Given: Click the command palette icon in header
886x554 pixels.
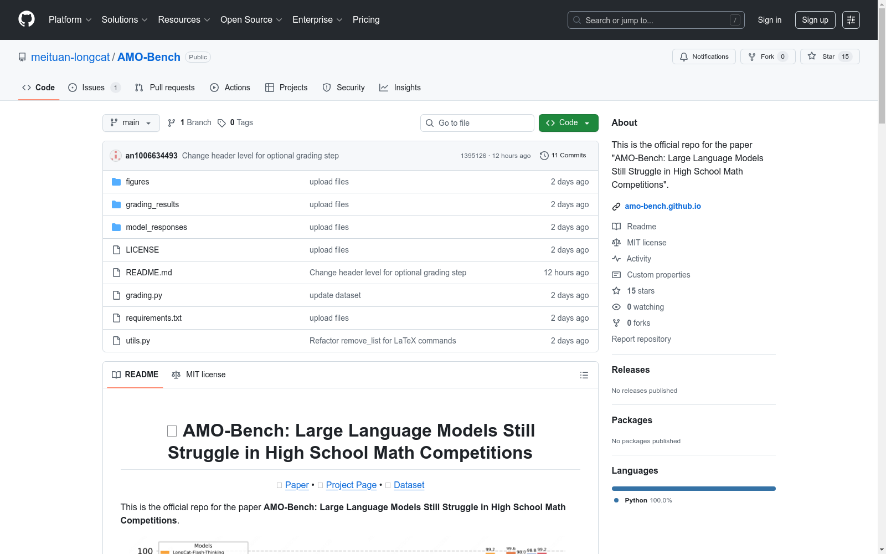Looking at the screenshot, I should pyautogui.click(x=851, y=20).
